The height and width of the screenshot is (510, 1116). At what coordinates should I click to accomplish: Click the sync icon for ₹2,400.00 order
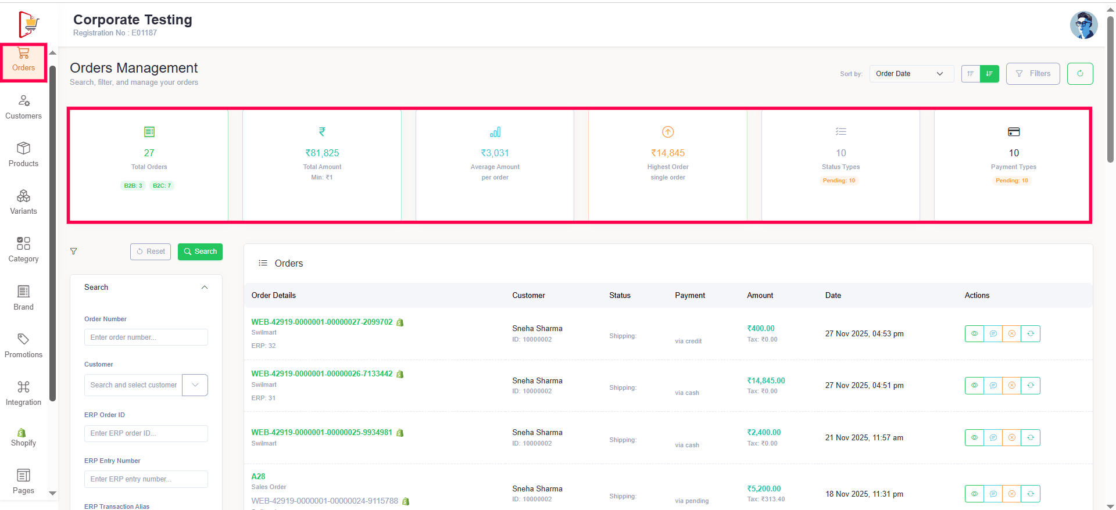1031,438
